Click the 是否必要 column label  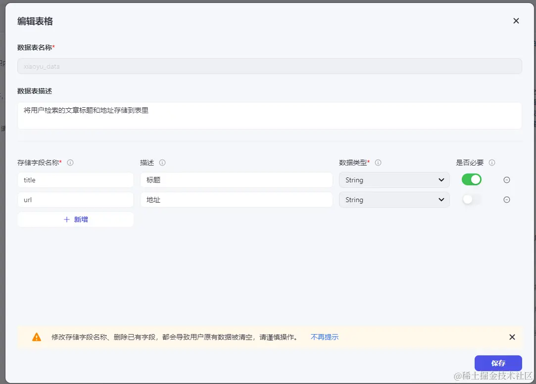click(x=470, y=163)
